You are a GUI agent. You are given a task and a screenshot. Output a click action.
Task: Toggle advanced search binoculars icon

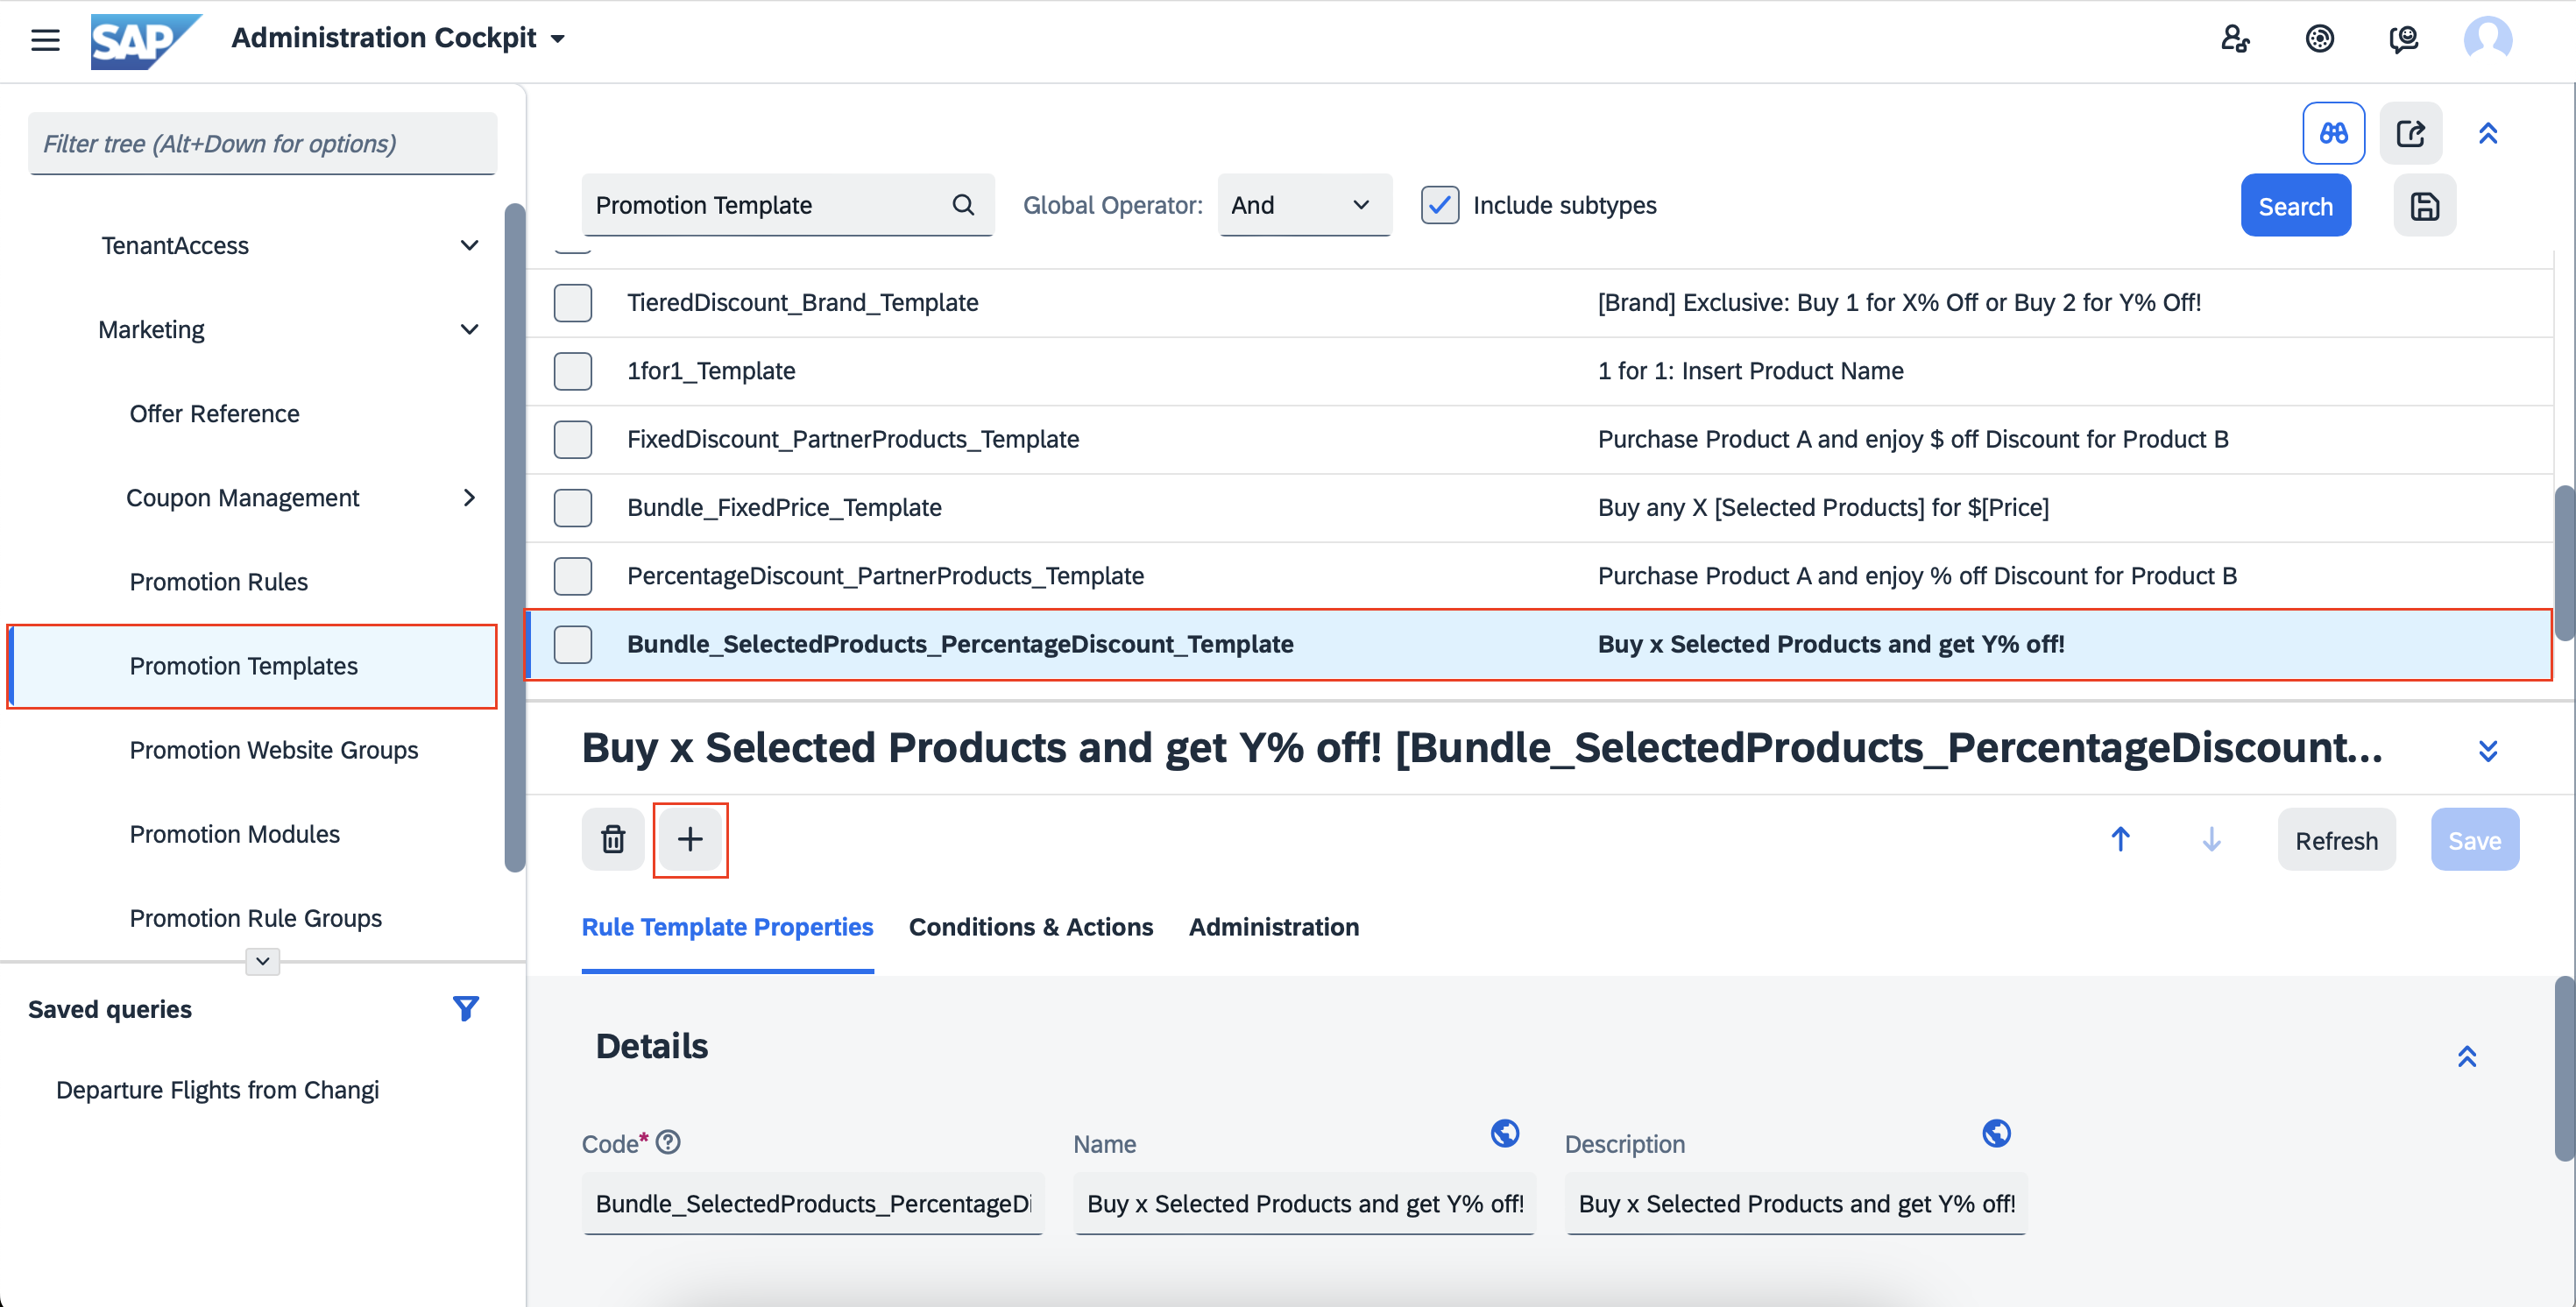point(2333,133)
